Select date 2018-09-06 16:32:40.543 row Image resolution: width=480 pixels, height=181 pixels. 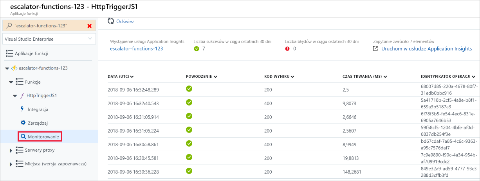pos(134,104)
